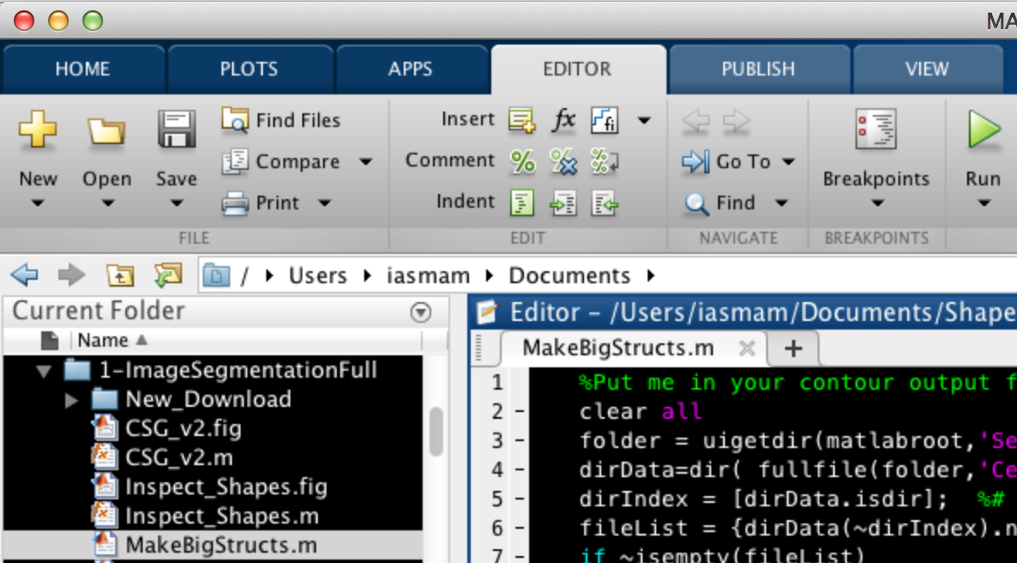
Task: Click the Decrease Indent icon
Action: coord(605,204)
